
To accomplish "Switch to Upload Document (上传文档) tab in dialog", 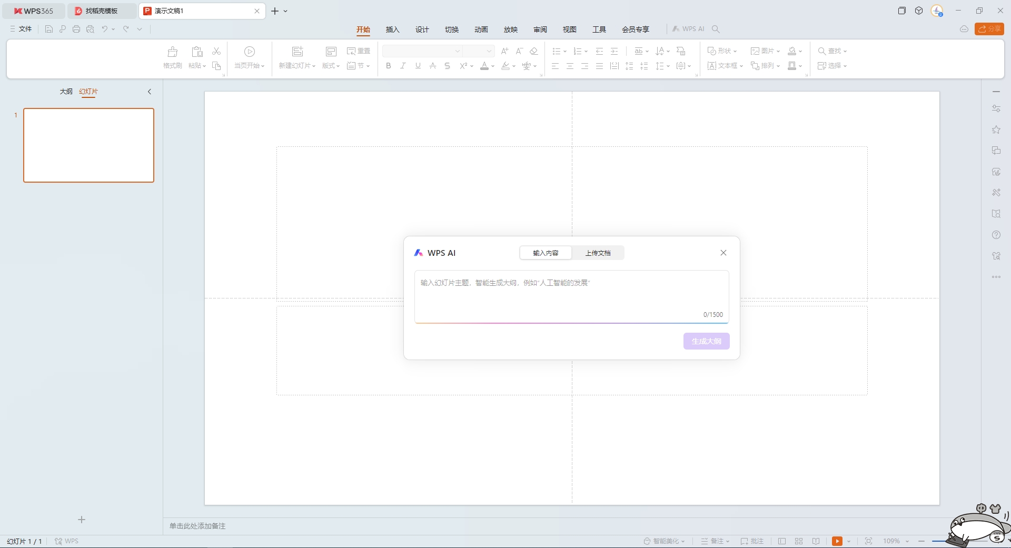I will click(x=598, y=253).
